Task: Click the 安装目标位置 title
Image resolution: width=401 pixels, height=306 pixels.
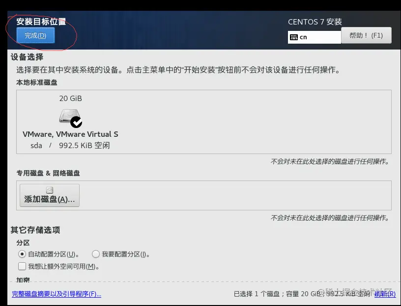Action: click(x=41, y=22)
